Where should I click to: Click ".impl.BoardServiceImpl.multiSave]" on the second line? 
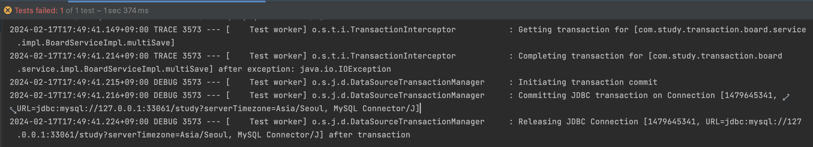[x=96, y=43]
